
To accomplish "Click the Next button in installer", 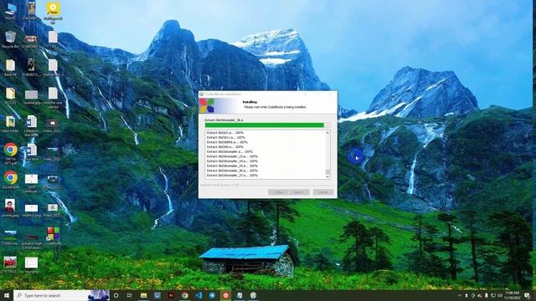I will click(x=299, y=192).
